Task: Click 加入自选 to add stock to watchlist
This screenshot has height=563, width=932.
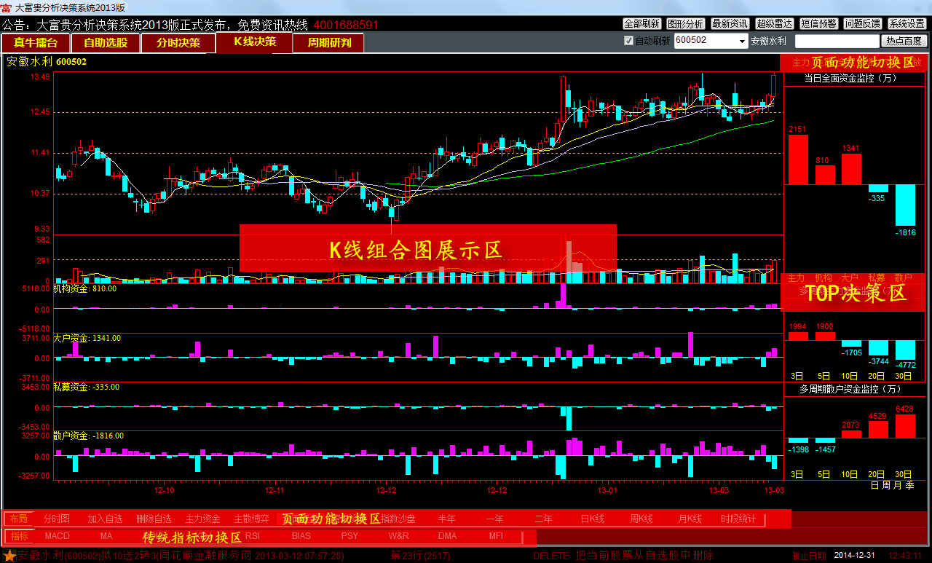Action: (106, 519)
